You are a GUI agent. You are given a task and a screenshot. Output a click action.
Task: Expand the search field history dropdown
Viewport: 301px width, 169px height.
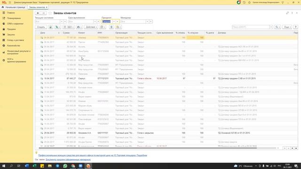click(271, 27)
